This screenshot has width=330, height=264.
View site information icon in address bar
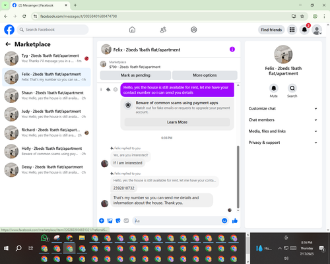coord(35,16)
